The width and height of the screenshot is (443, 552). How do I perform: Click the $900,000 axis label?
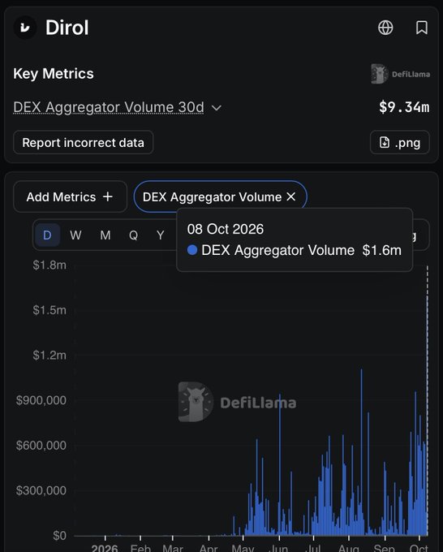(x=41, y=400)
